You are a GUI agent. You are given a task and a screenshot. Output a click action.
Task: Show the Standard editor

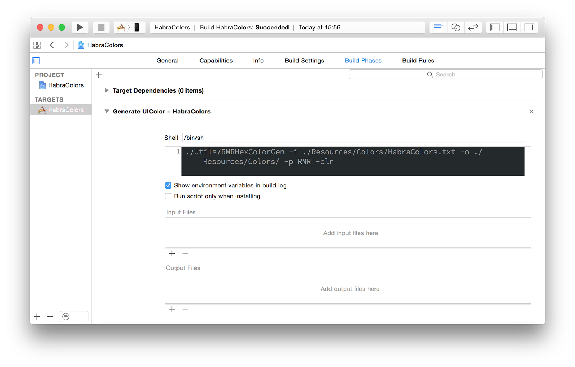438,27
